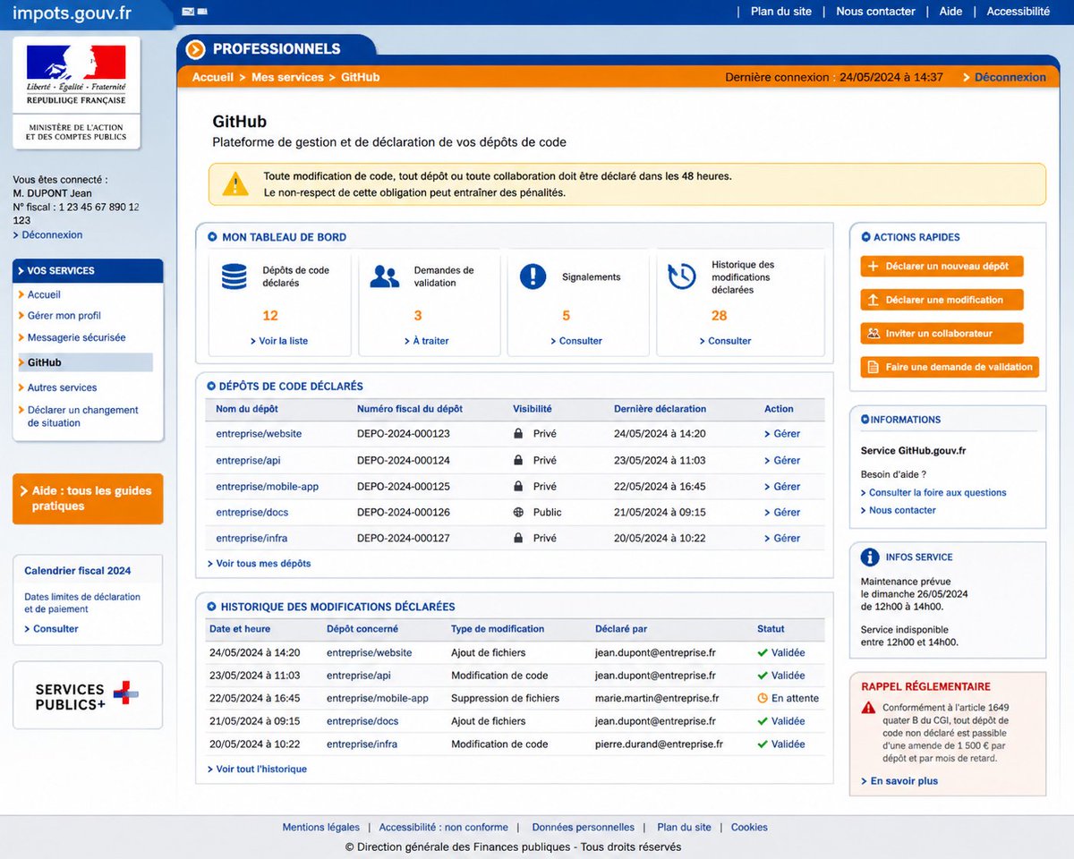Click the blue info icon in Infos Service
Image resolution: width=1074 pixels, height=859 pixels.
point(870,557)
